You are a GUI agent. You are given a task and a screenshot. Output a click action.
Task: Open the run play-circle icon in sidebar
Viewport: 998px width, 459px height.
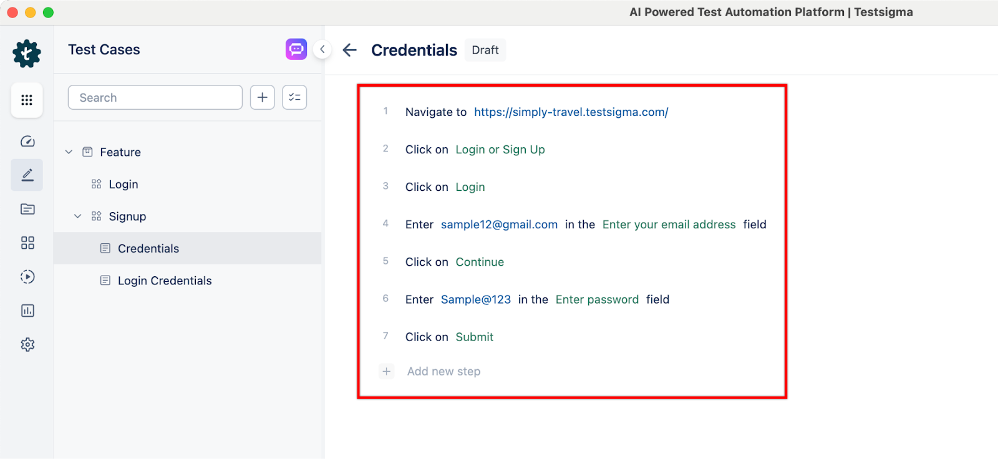tap(27, 276)
